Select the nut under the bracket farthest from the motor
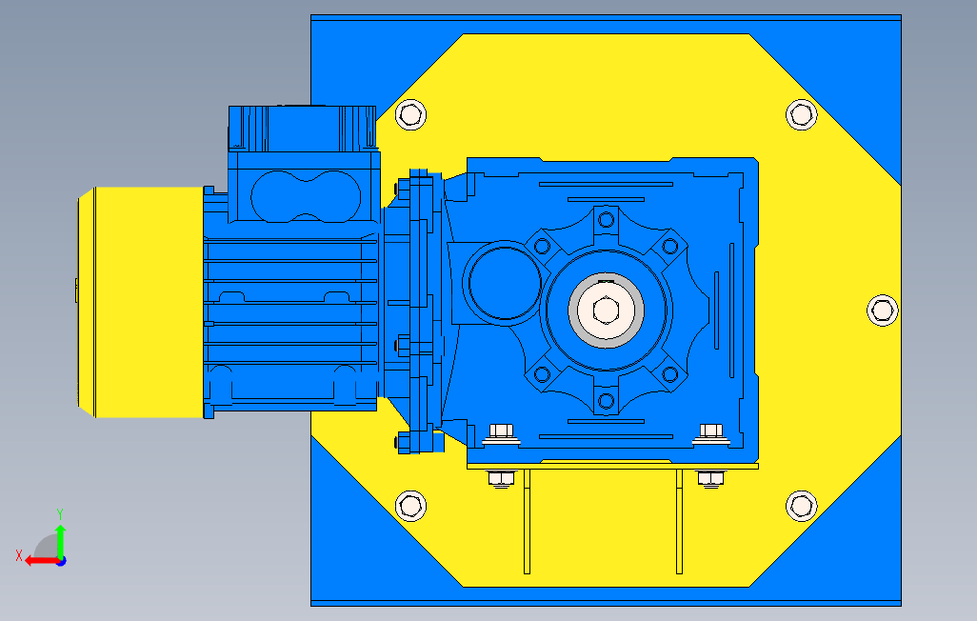The width and height of the screenshot is (977, 621). pyautogui.click(x=711, y=479)
